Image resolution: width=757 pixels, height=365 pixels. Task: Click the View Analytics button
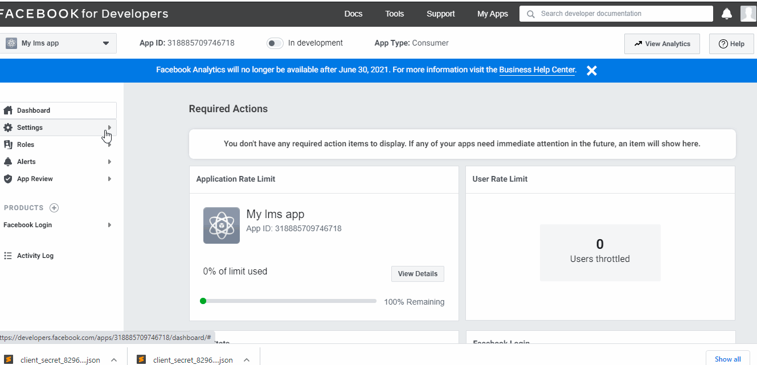(662, 44)
